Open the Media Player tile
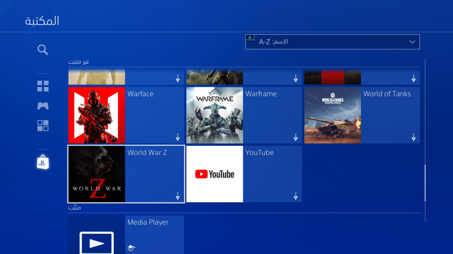The height and width of the screenshot is (254, 453). pos(126,235)
